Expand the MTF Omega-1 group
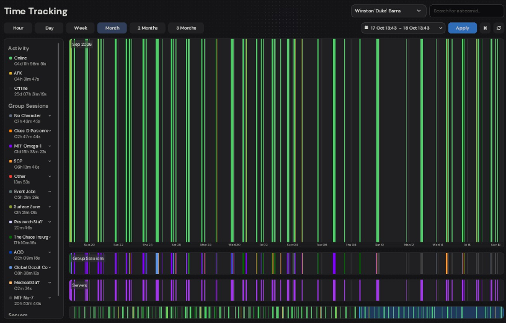 click(x=50, y=146)
